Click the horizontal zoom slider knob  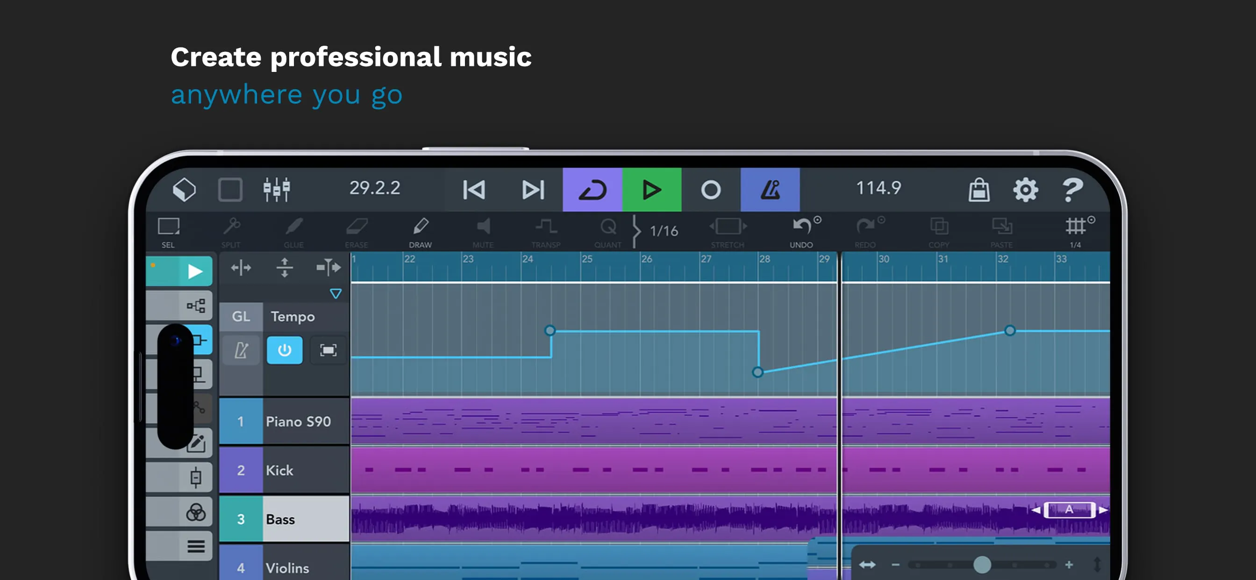pyautogui.click(x=982, y=565)
